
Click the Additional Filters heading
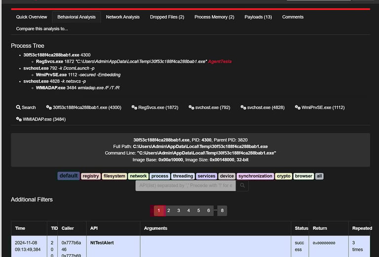[x=32, y=199]
